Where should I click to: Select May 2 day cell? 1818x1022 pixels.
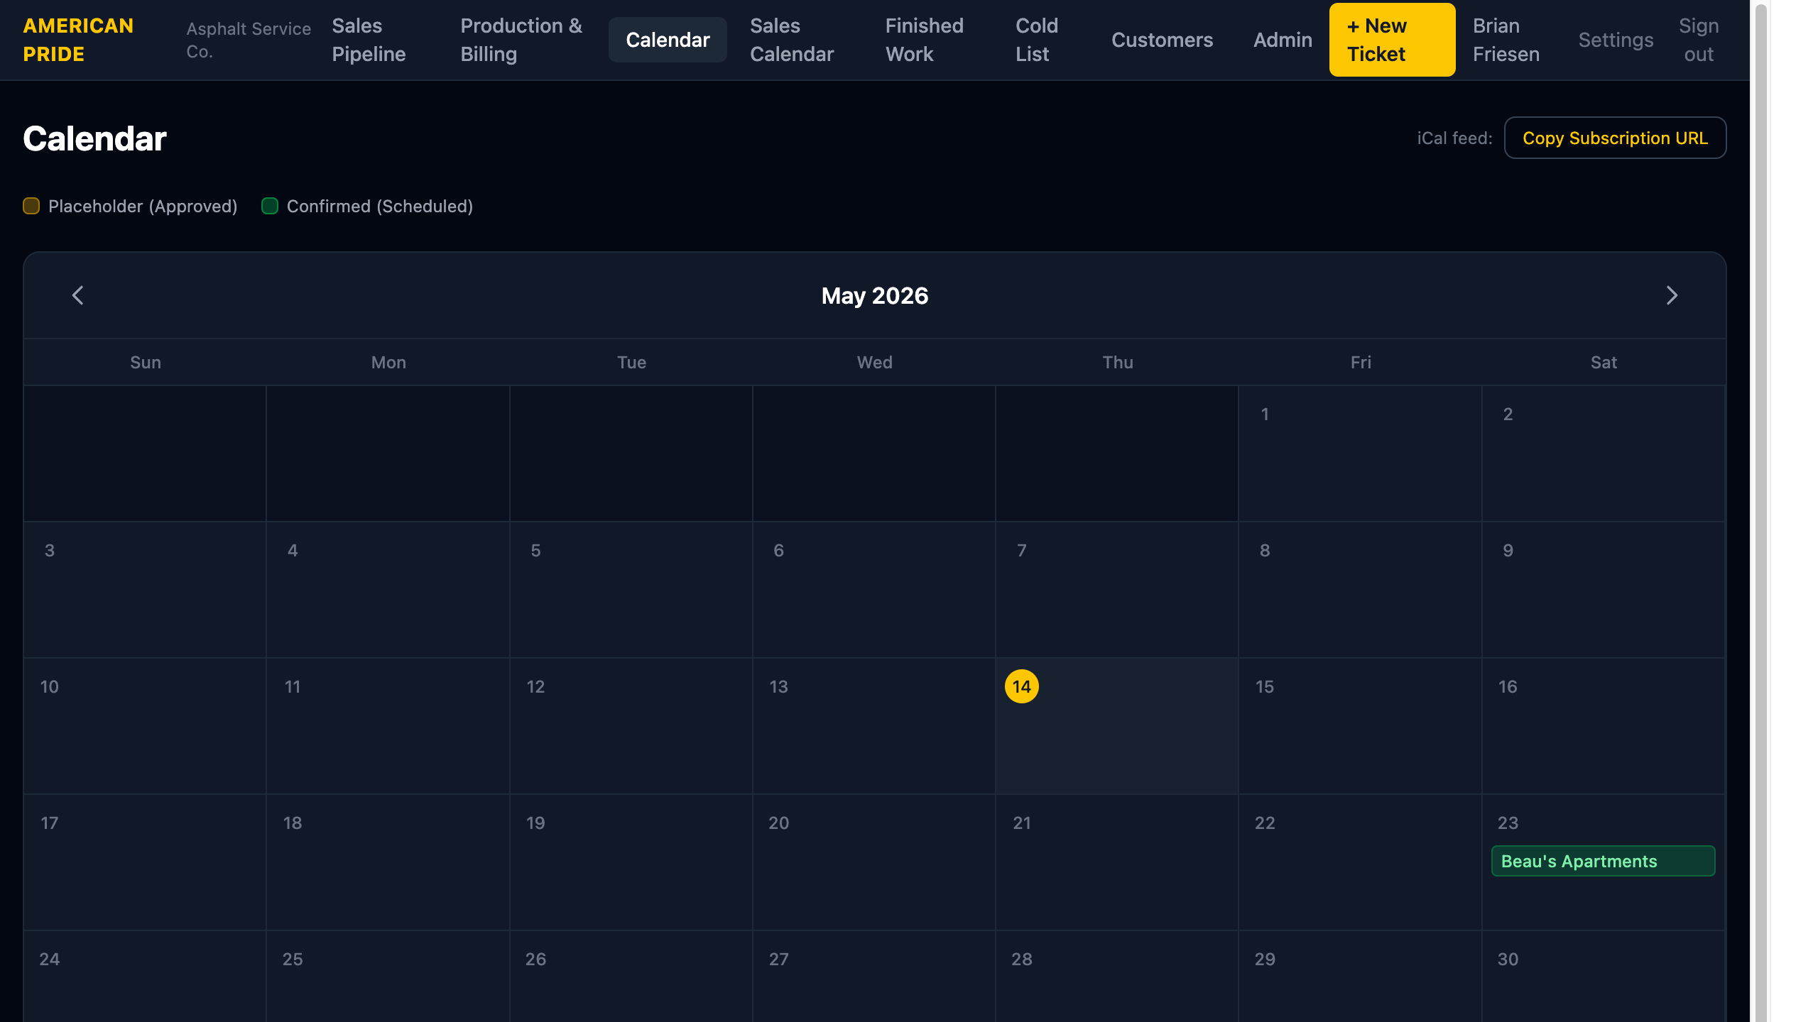pyautogui.click(x=1603, y=454)
